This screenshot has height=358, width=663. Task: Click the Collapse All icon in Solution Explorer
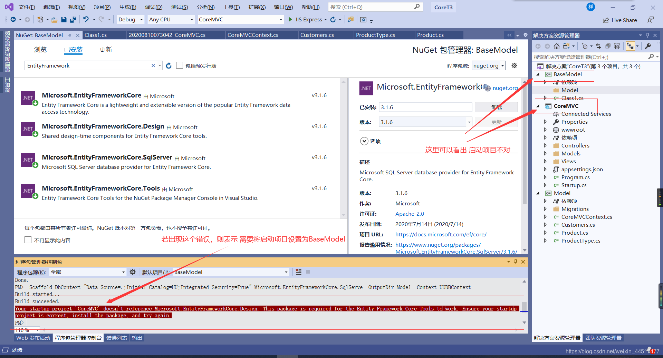tap(608, 46)
